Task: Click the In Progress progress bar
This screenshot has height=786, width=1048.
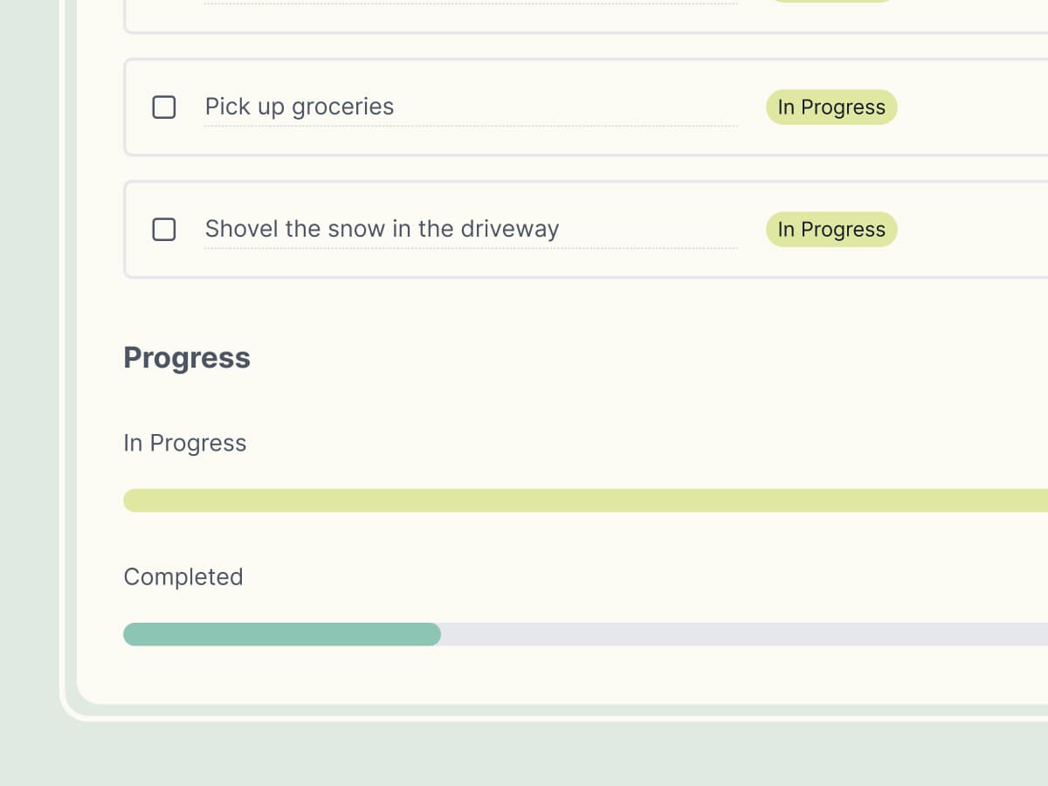Action: click(x=585, y=500)
